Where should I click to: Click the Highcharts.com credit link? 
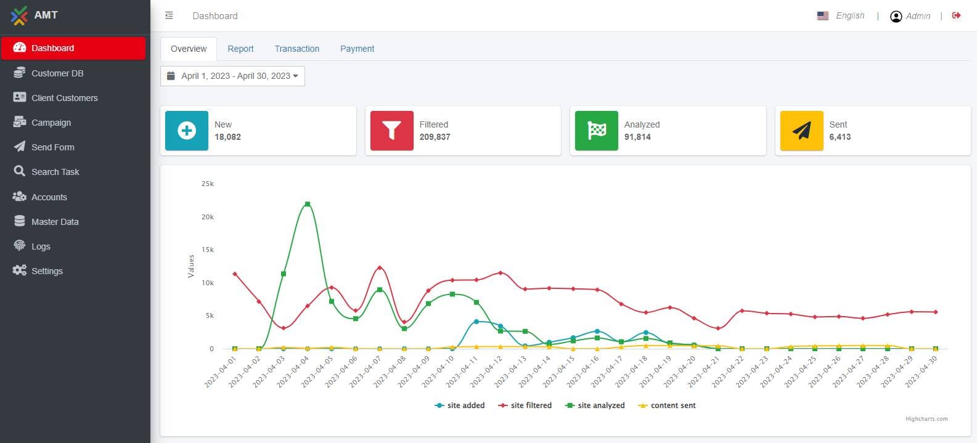tap(926, 419)
